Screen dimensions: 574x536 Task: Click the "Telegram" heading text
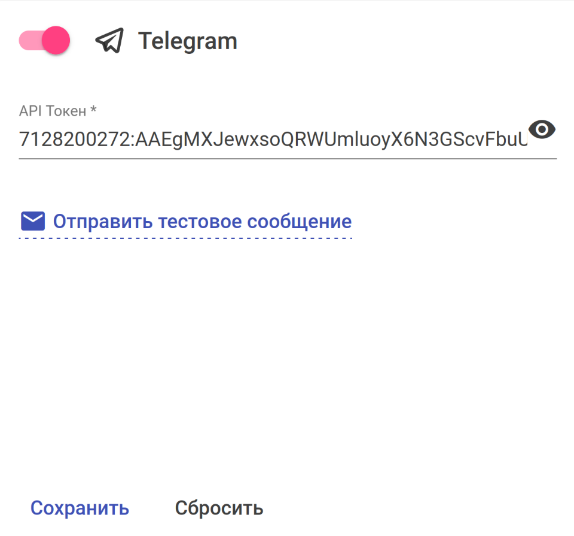pyautogui.click(x=188, y=41)
